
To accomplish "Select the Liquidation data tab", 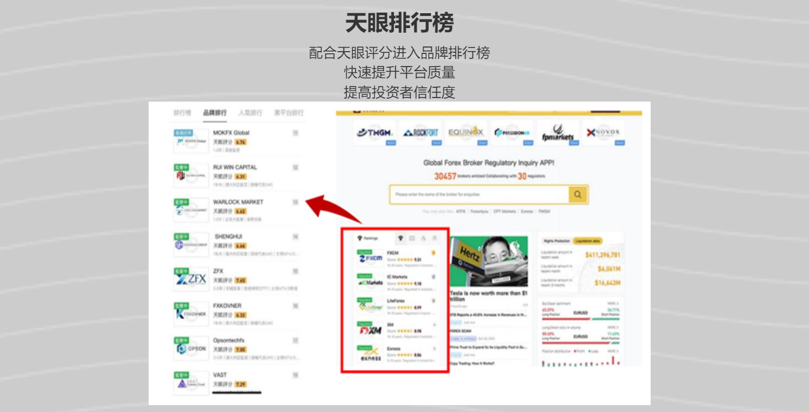I will point(588,241).
